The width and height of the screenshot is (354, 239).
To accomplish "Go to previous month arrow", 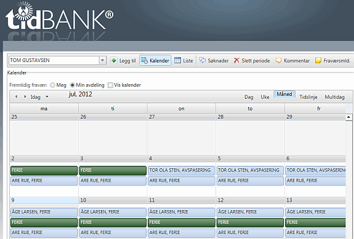I will point(16,96).
